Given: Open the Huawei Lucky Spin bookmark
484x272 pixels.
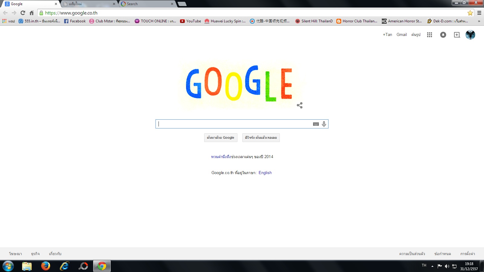Looking at the screenshot, I should click(x=225, y=21).
